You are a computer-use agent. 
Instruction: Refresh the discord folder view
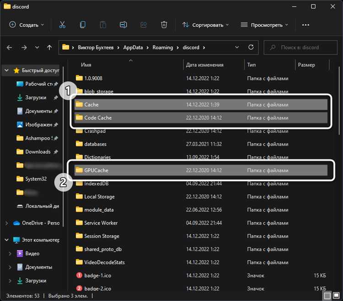click(251, 47)
